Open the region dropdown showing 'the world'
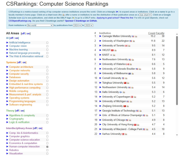 [40, 25]
